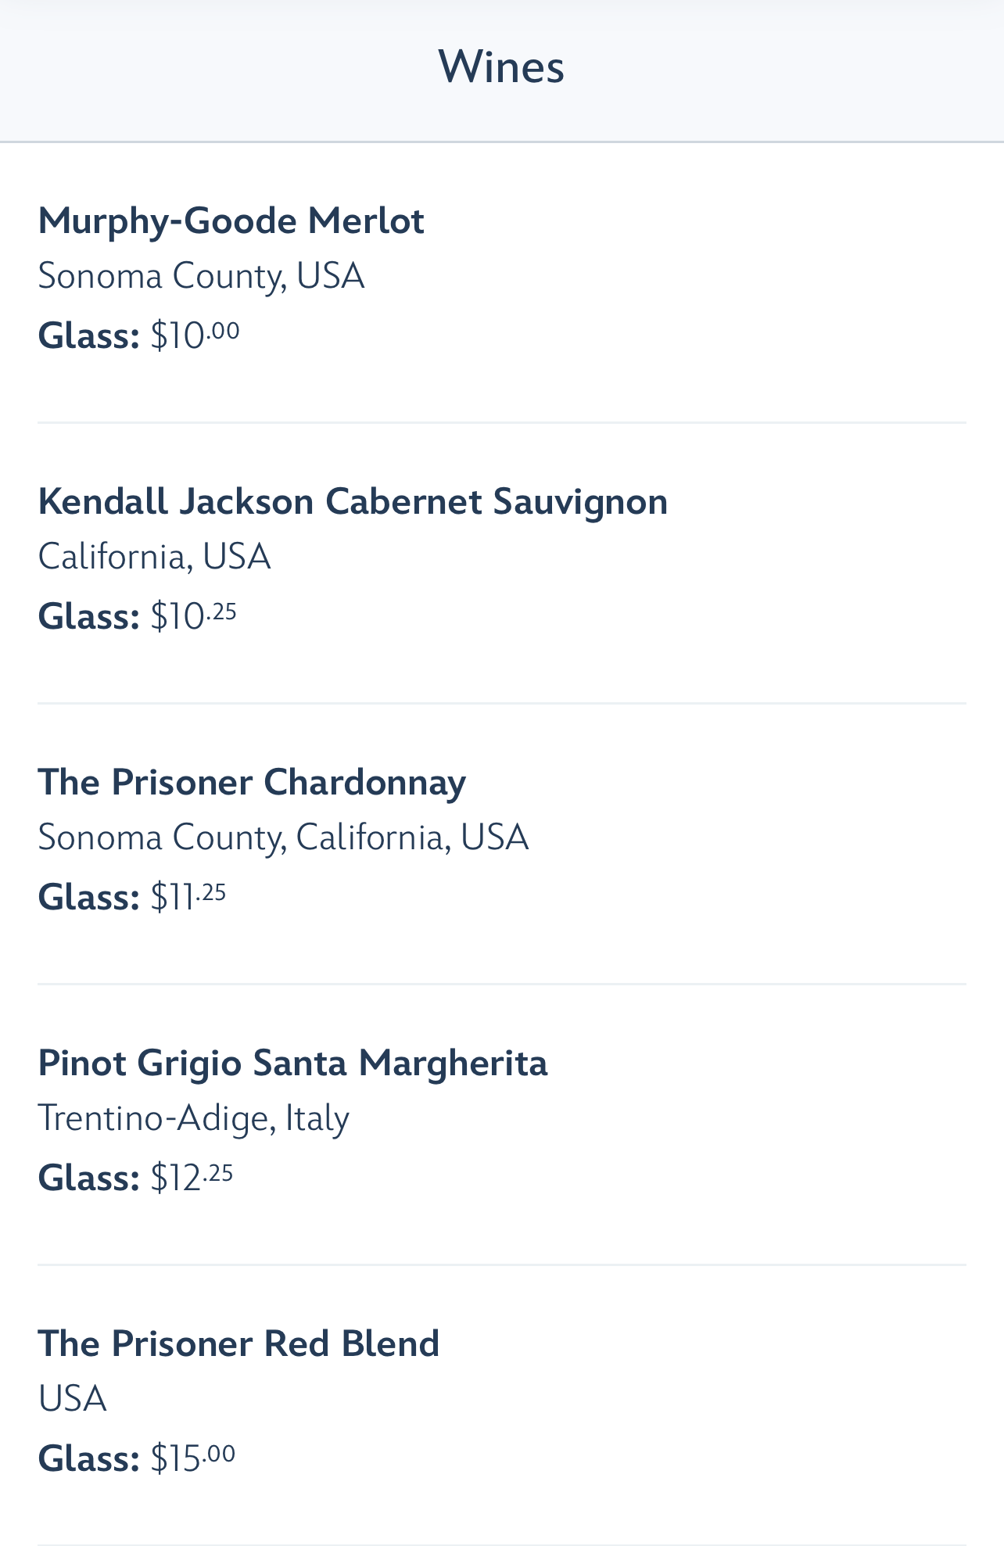The height and width of the screenshot is (1546, 1004).
Task: Click the Glass label under Pinot Grigio
Action: click(88, 1178)
